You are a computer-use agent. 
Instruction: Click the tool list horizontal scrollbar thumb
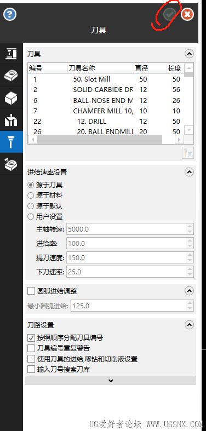100,140
